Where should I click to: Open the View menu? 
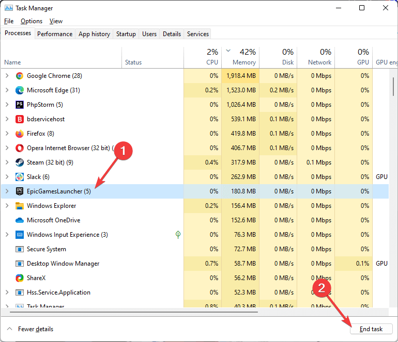pos(56,21)
